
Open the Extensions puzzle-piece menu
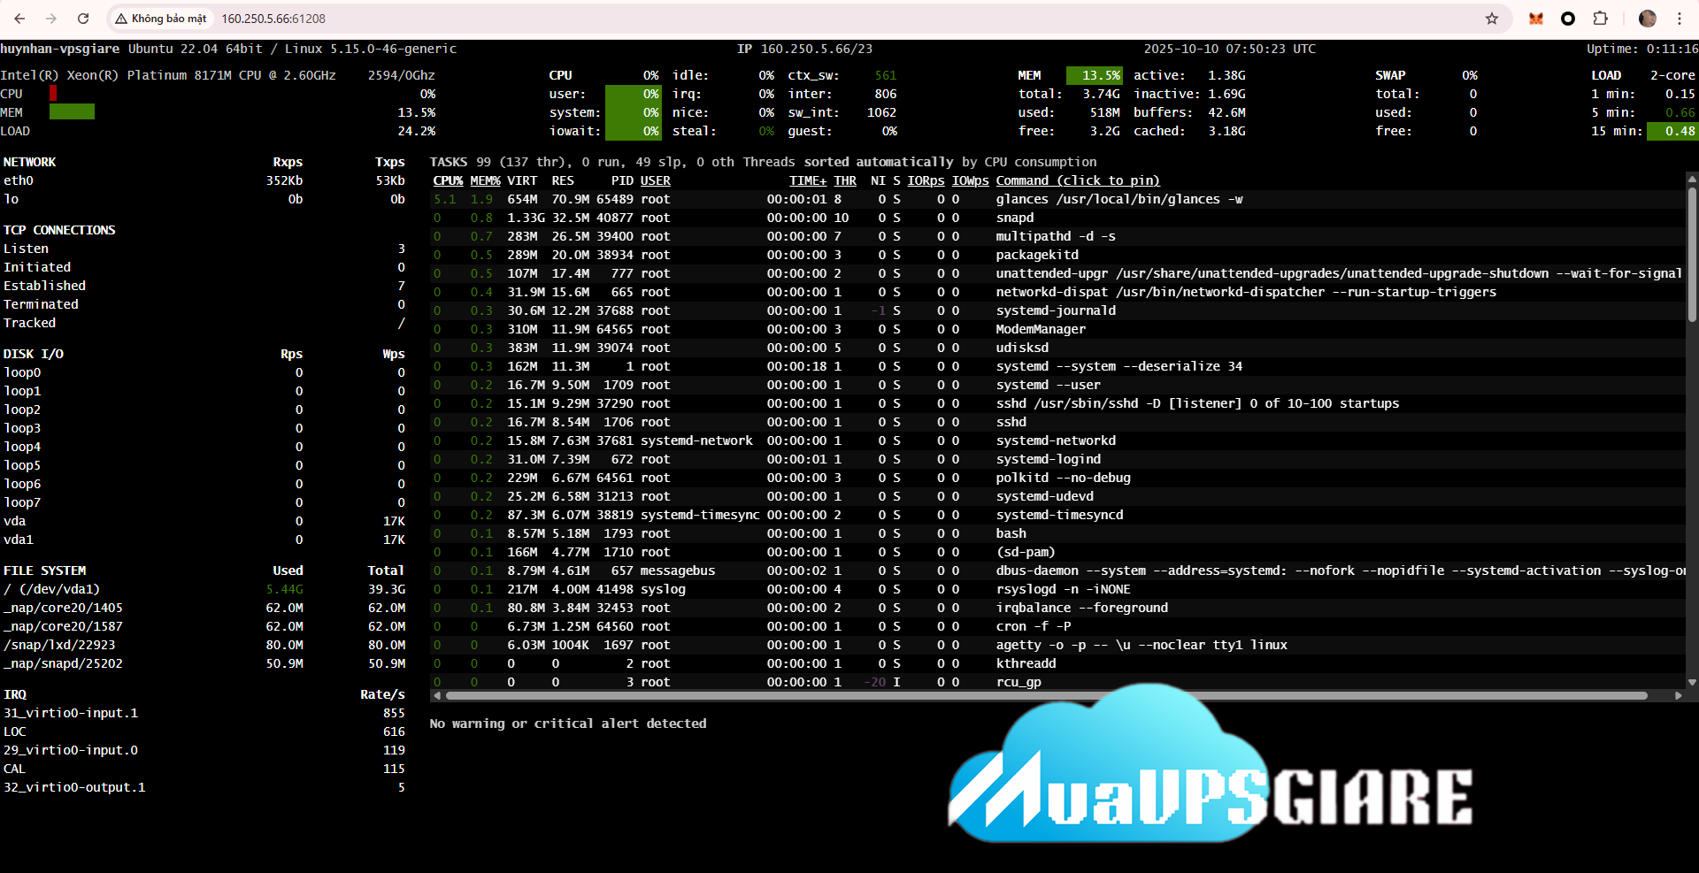(x=1600, y=19)
